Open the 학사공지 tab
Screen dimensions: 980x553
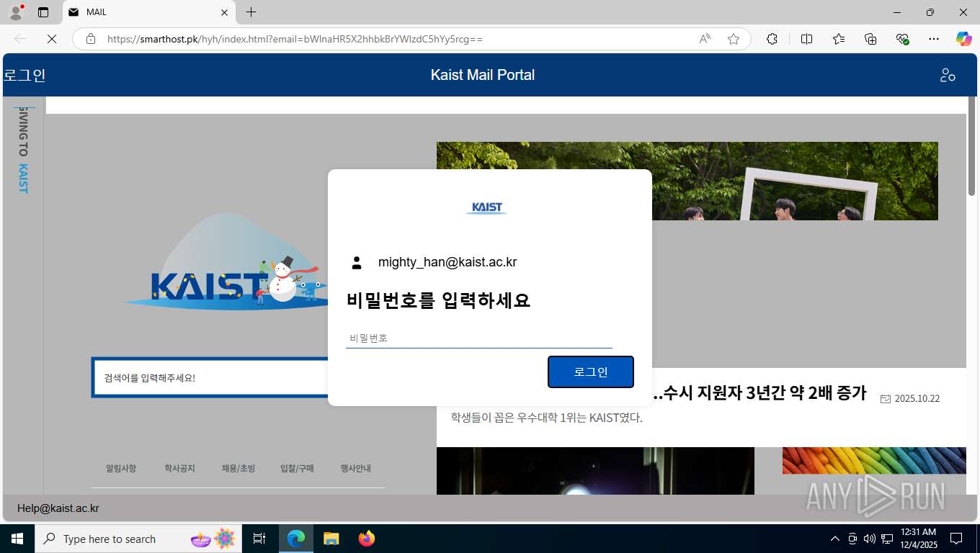[179, 468]
